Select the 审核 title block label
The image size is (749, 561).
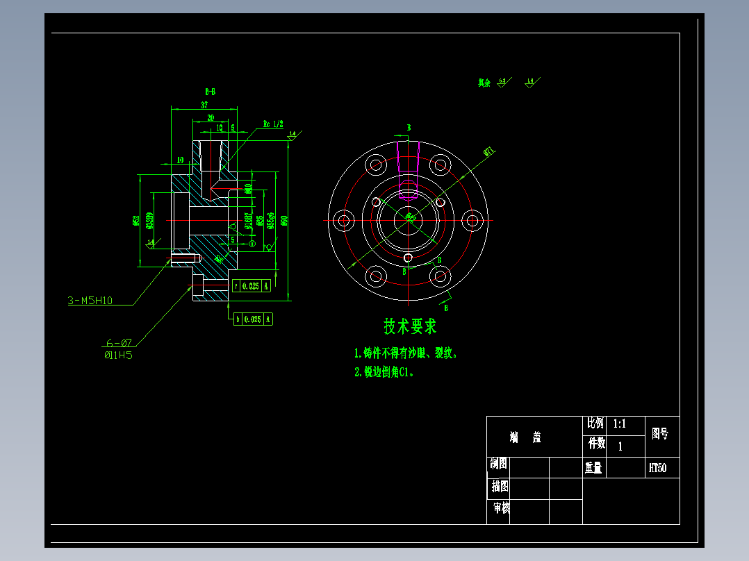coord(502,508)
